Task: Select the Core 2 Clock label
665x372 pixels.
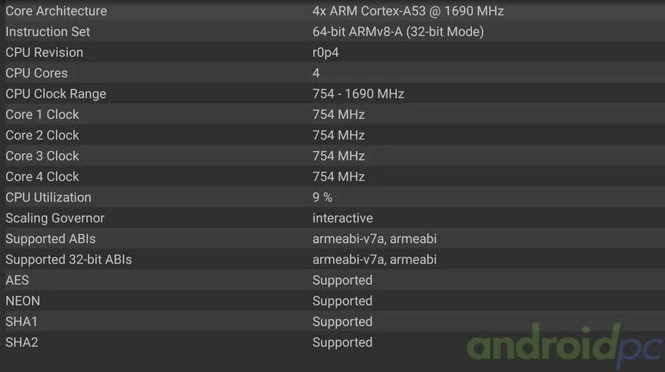Action: [43, 135]
